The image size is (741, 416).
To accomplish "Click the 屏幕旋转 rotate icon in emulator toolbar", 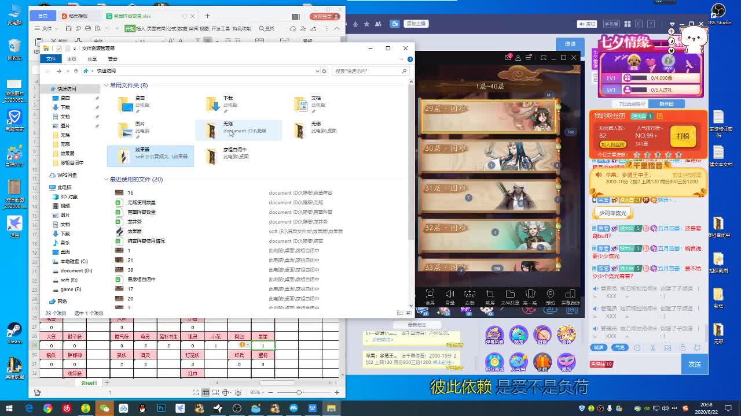I will point(570,297).
